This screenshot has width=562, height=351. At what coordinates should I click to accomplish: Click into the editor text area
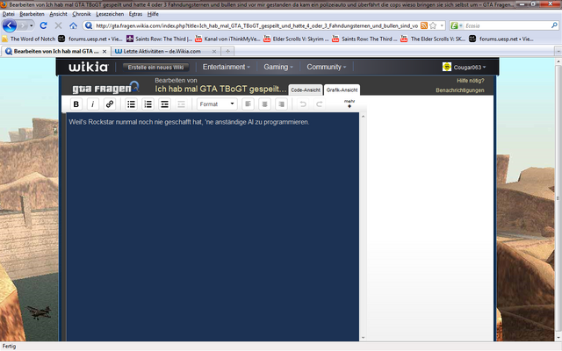coord(213,226)
